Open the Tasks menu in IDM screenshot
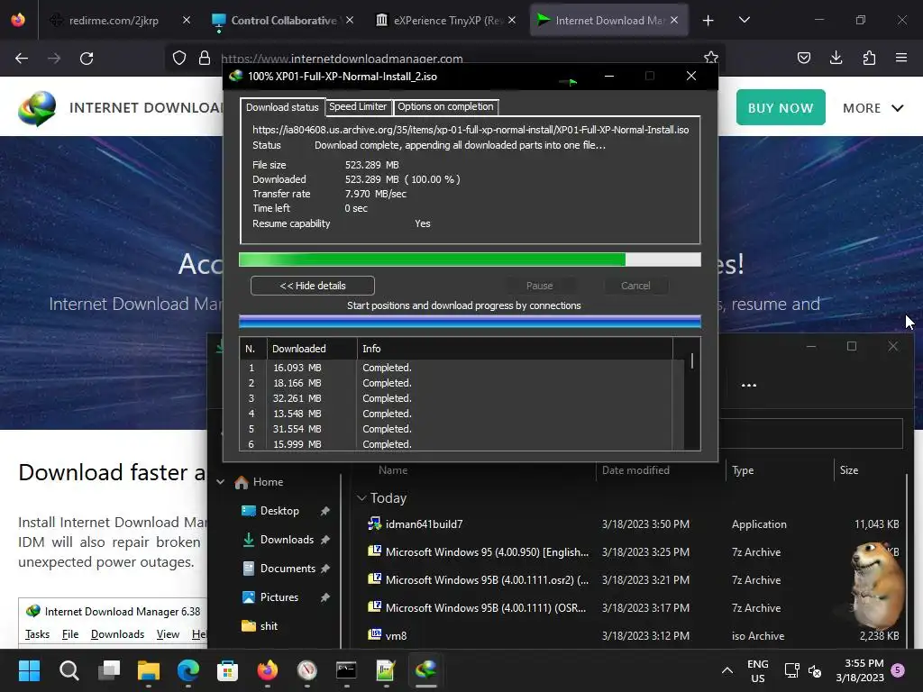Viewport: 923px width, 692px height. pos(37,633)
